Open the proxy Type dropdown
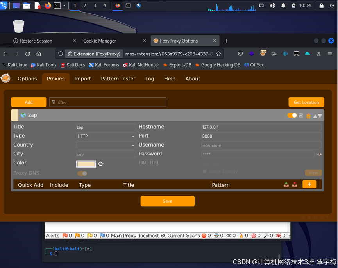 pyautogui.click(x=106, y=136)
